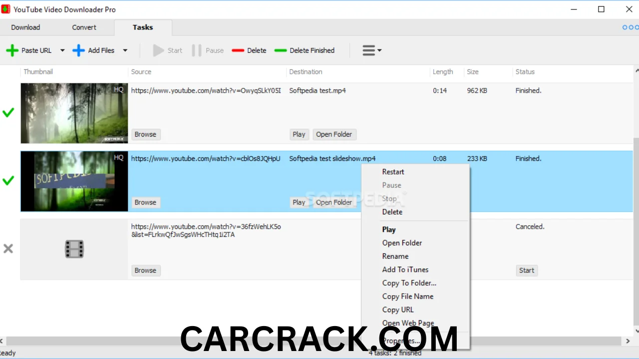Click the vertical scrollbar up arrow
The image size is (639, 359).
point(636,71)
